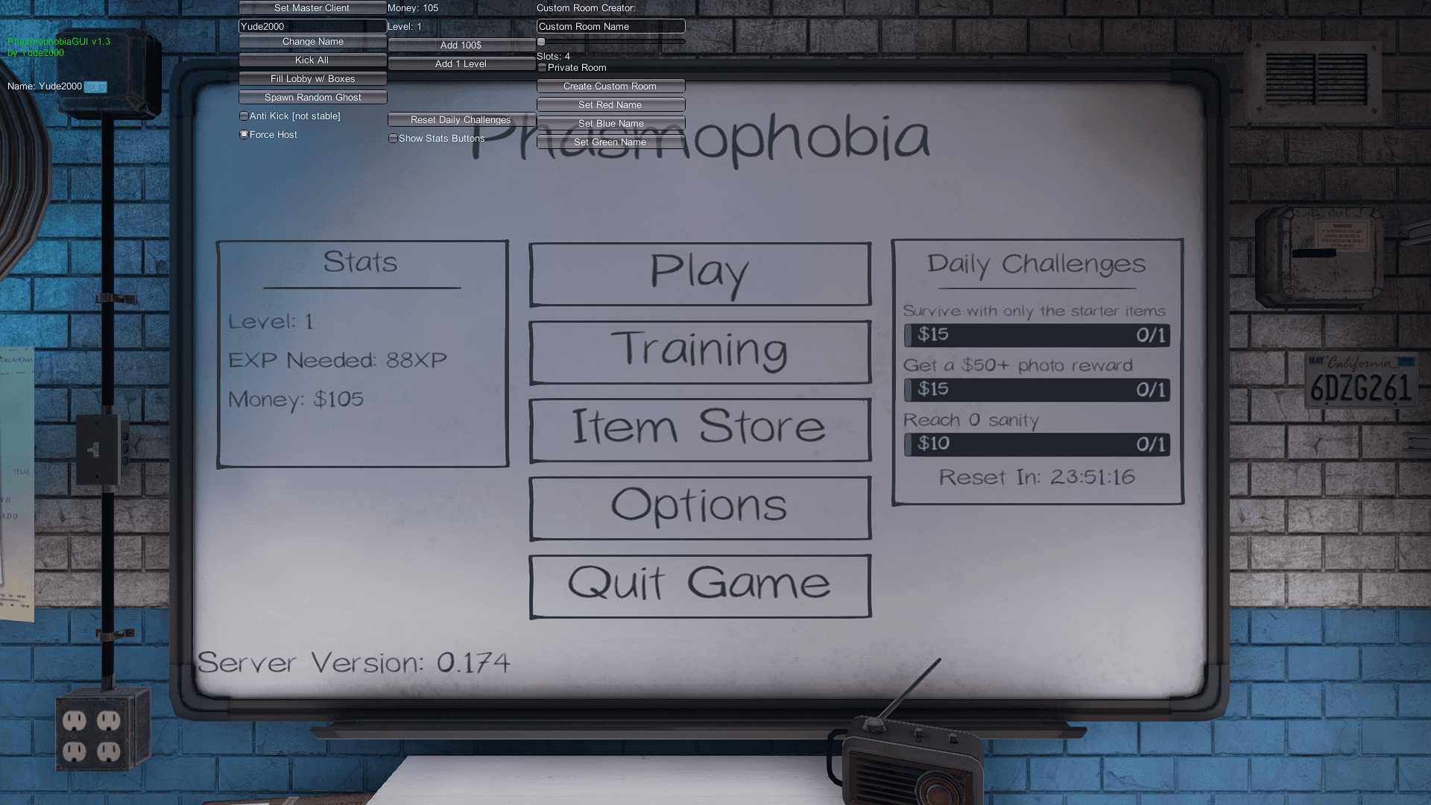Select Fill Lobby w/ Boxes option
The image size is (1431, 805).
tap(312, 78)
